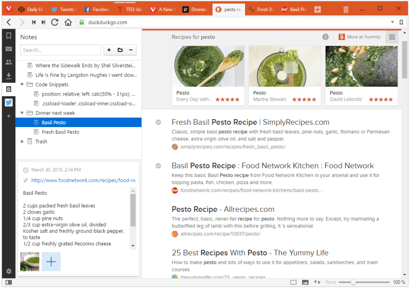Switch to the Fresh Basil tab
The image size is (410, 289).
pos(261,9)
